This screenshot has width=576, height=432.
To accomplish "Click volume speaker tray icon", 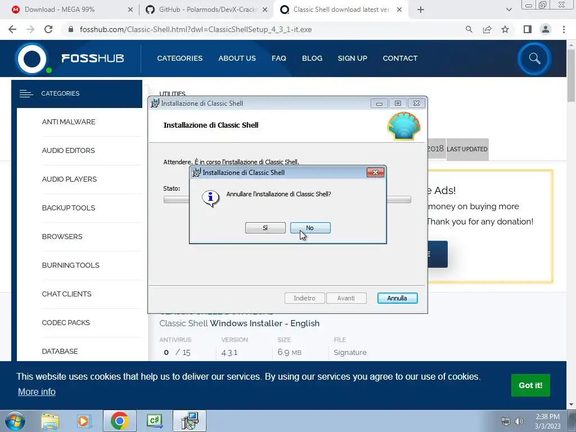I will 519,421.
